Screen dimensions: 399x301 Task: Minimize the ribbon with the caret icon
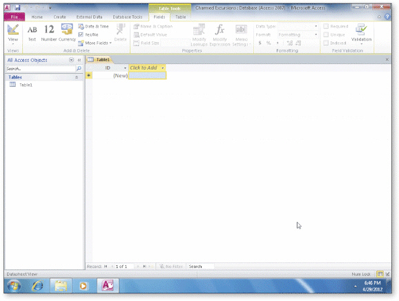[379, 17]
